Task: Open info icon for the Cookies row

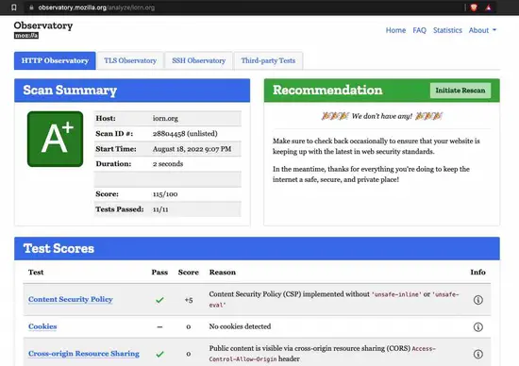Action: (x=478, y=327)
